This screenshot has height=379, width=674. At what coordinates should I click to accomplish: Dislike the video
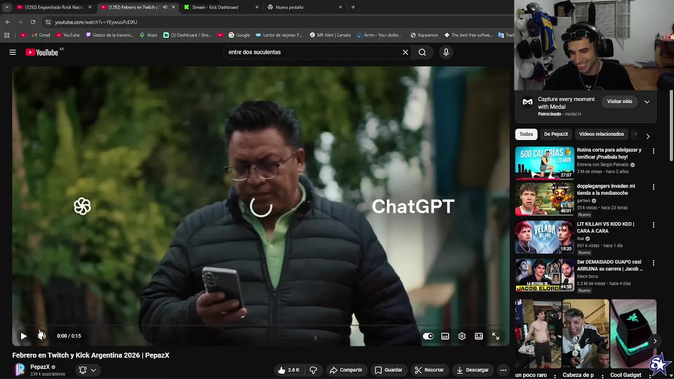point(313,370)
